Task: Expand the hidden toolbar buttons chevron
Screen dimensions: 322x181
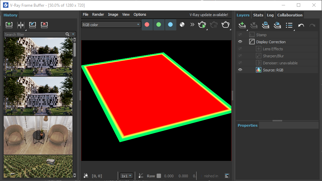Action: [x=192, y=24]
